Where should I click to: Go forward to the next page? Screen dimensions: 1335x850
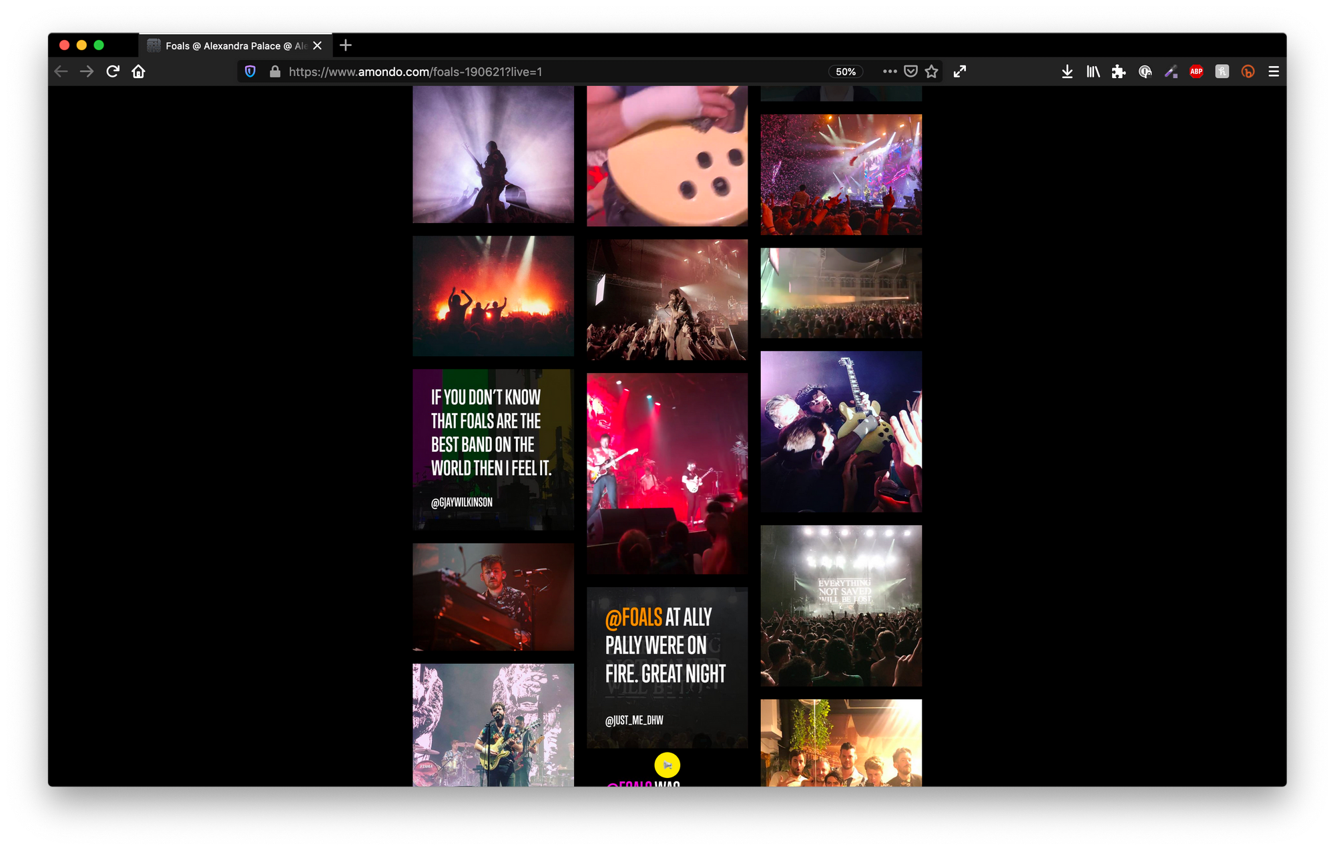point(87,71)
